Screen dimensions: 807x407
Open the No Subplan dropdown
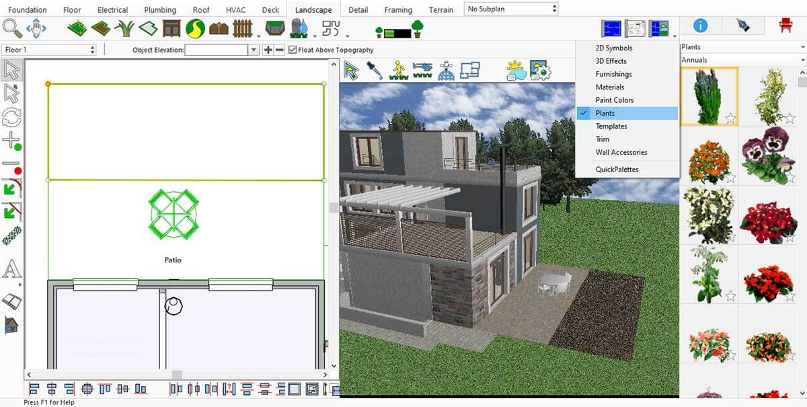click(x=511, y=9)
